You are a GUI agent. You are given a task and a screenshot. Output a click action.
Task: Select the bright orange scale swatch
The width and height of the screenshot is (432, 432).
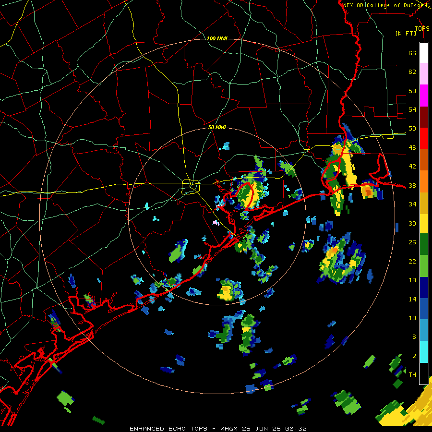tap(424, 181)
